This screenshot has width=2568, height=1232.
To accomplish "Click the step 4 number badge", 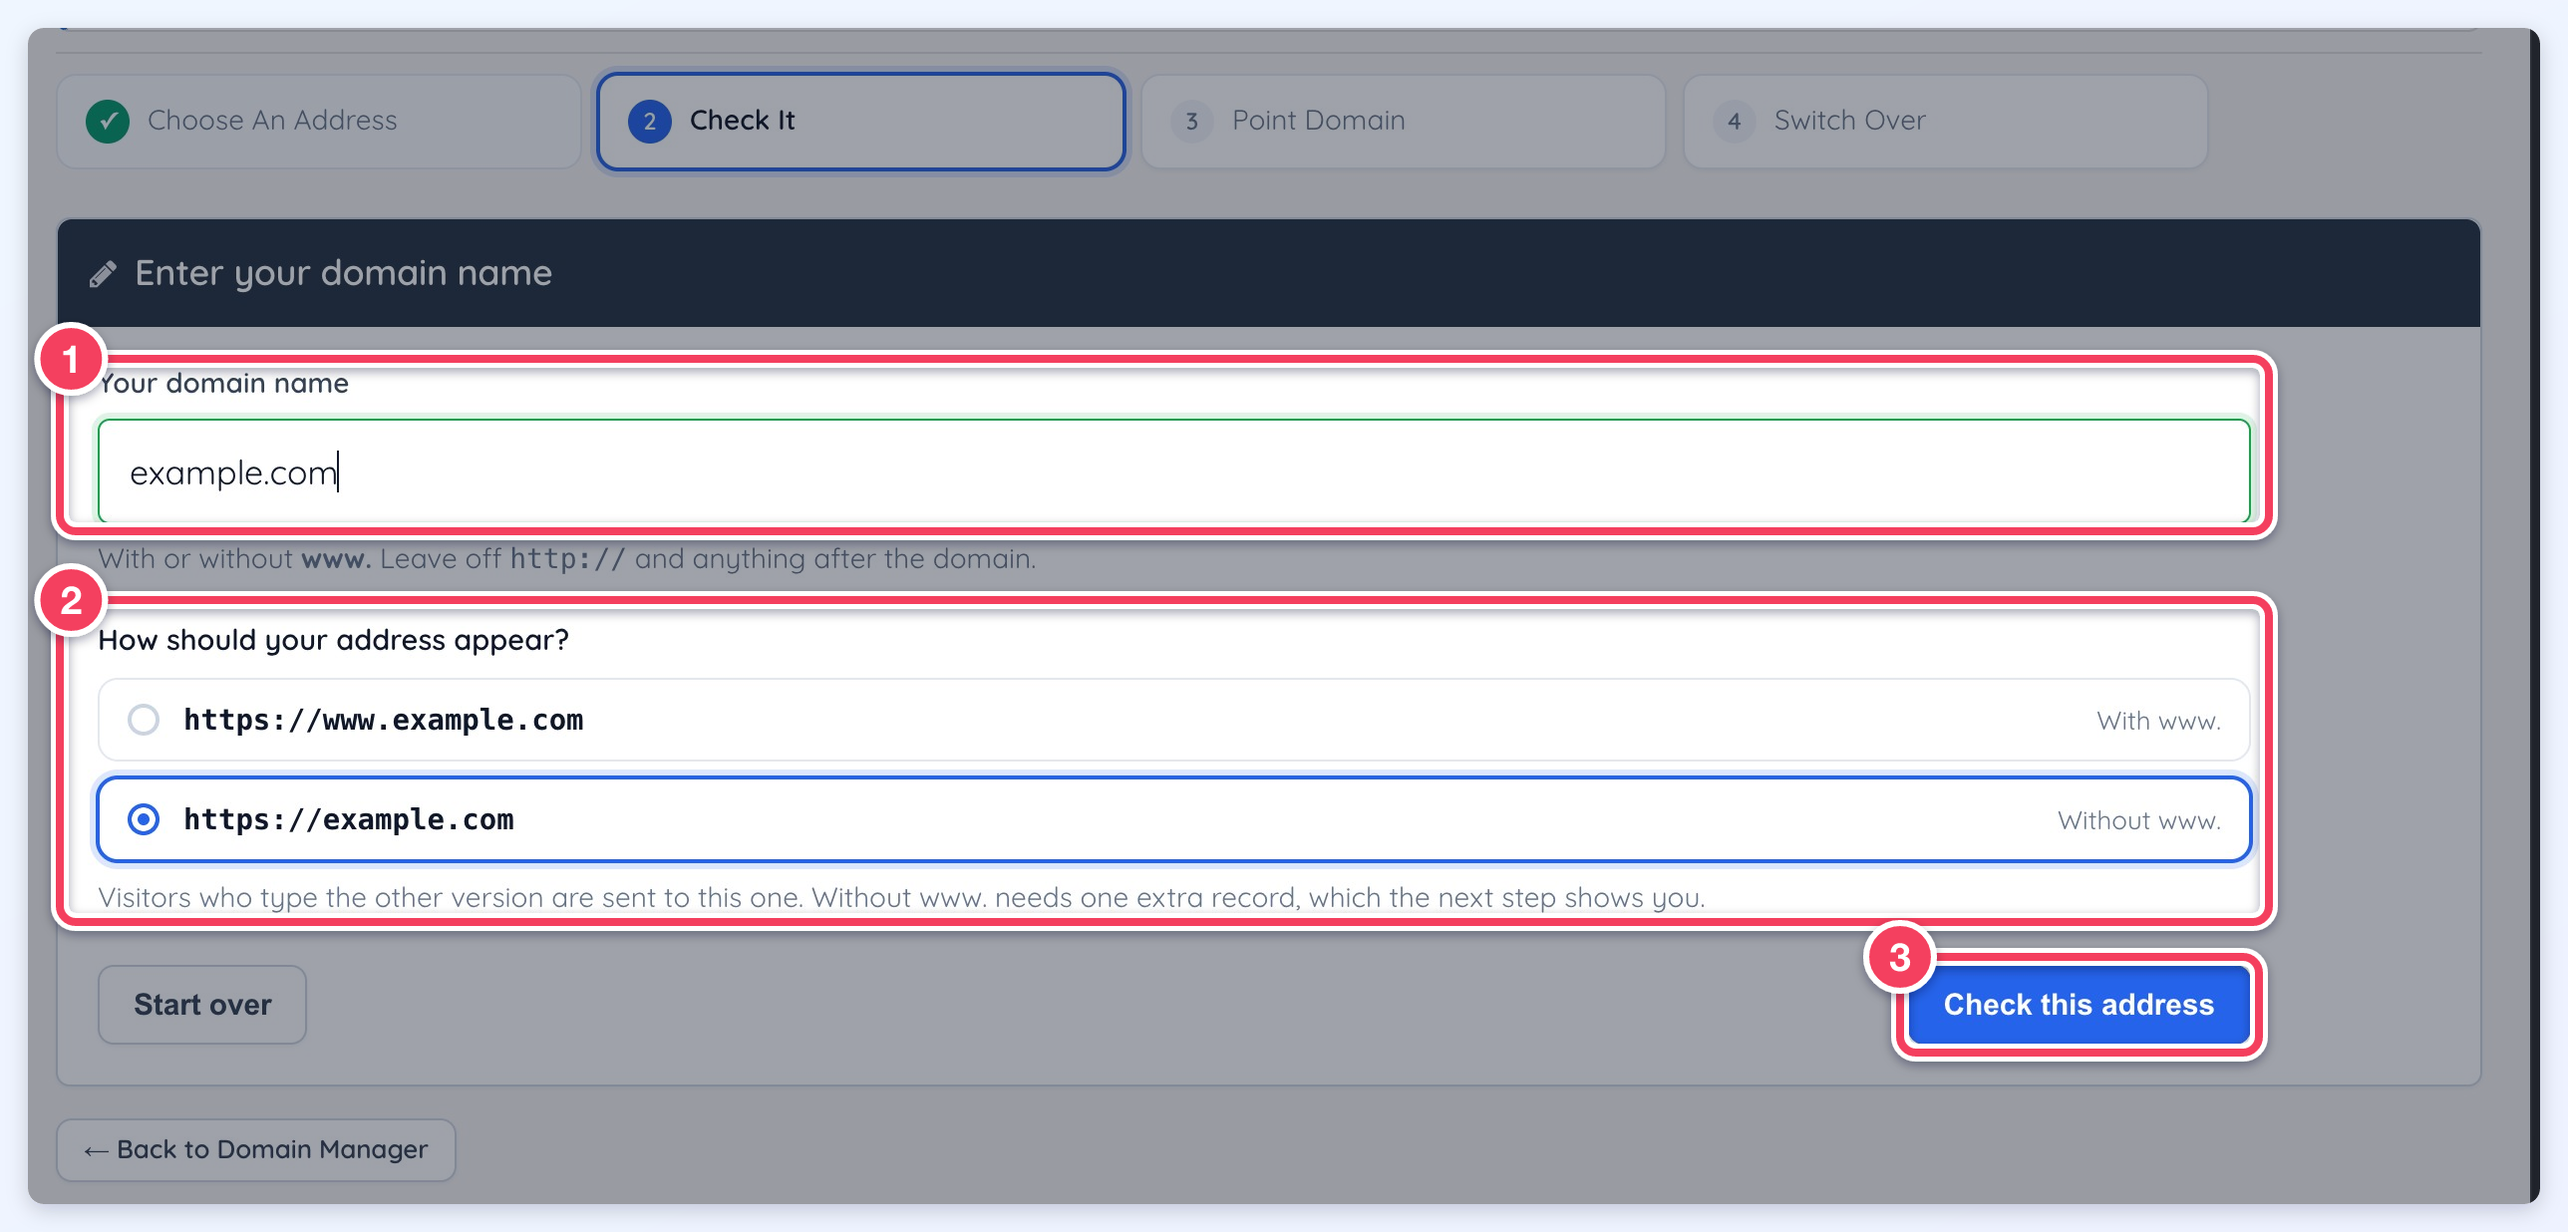I will click(1734, 122).
